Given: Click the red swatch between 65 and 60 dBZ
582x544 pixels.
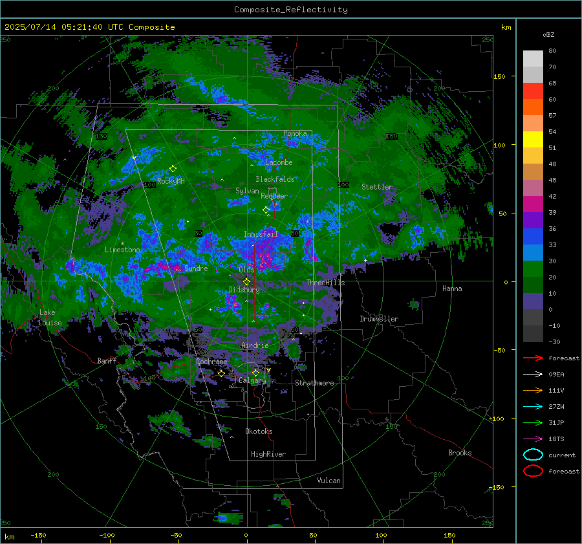Looking at the screenshot, I should tap(533, 91).
